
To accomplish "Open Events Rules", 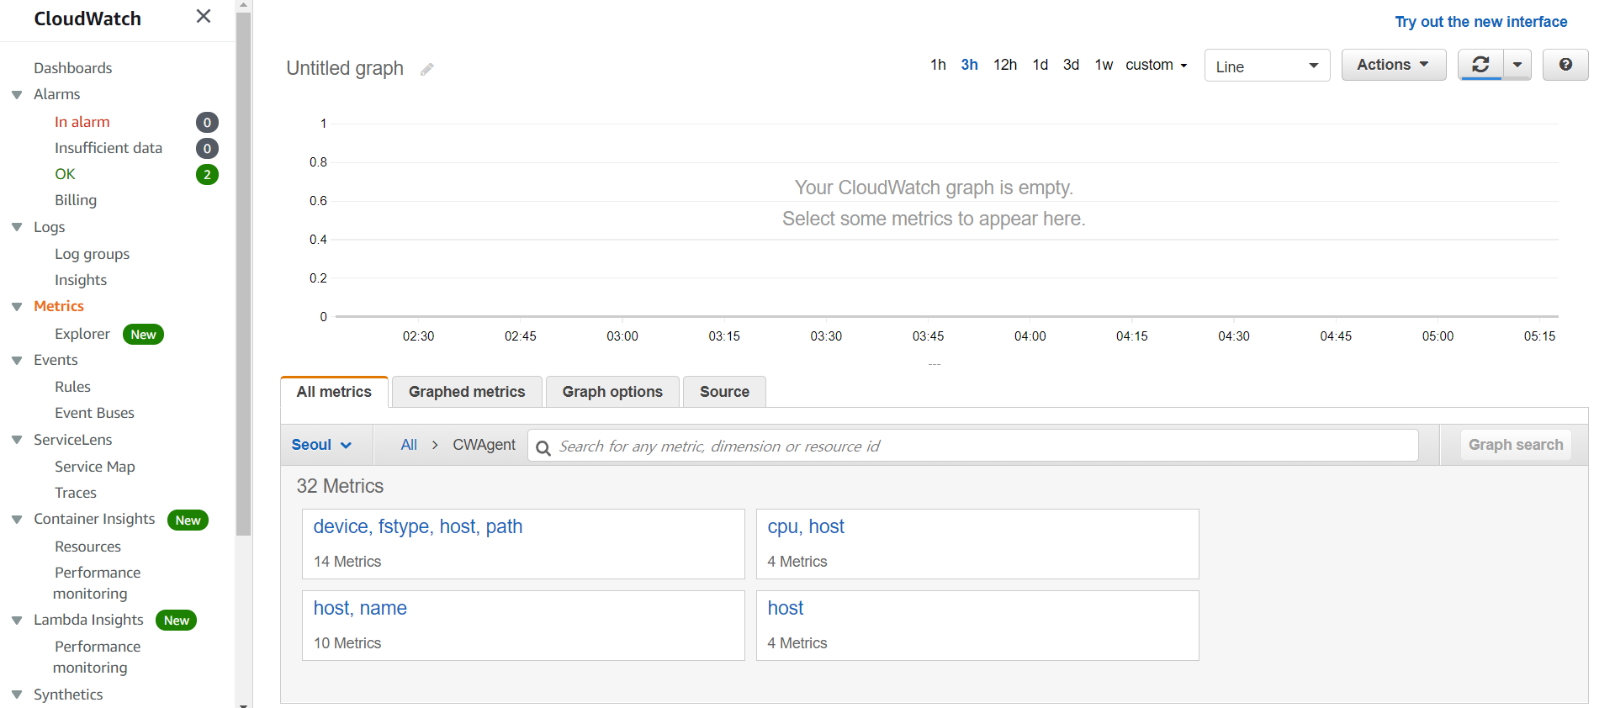I will click(72, 387).
